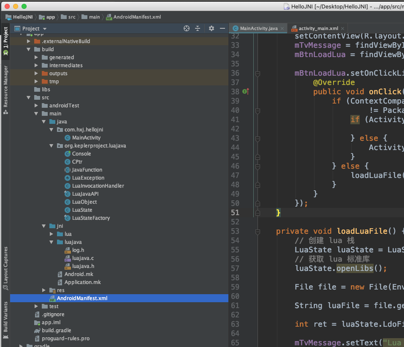Expand the generated folder
Viewport: 404px width, 347px height.
37,57
